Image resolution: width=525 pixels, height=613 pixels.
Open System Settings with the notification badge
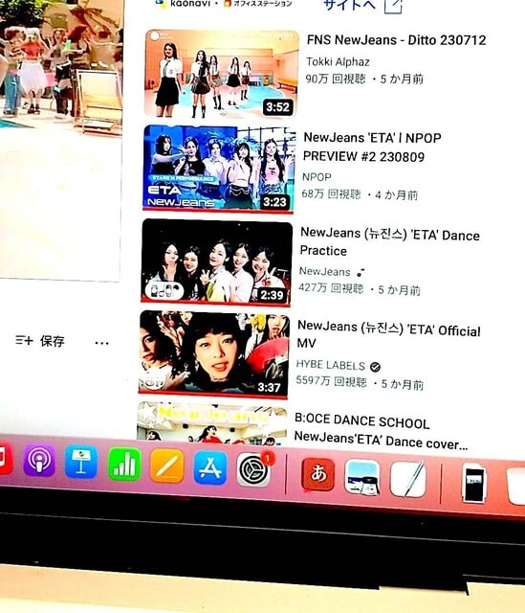coord(253,469)
